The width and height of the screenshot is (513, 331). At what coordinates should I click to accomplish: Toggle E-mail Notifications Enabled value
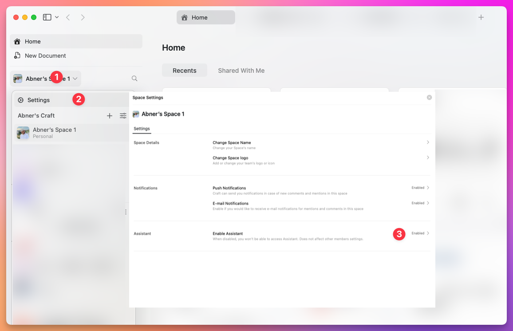(418, 203)
